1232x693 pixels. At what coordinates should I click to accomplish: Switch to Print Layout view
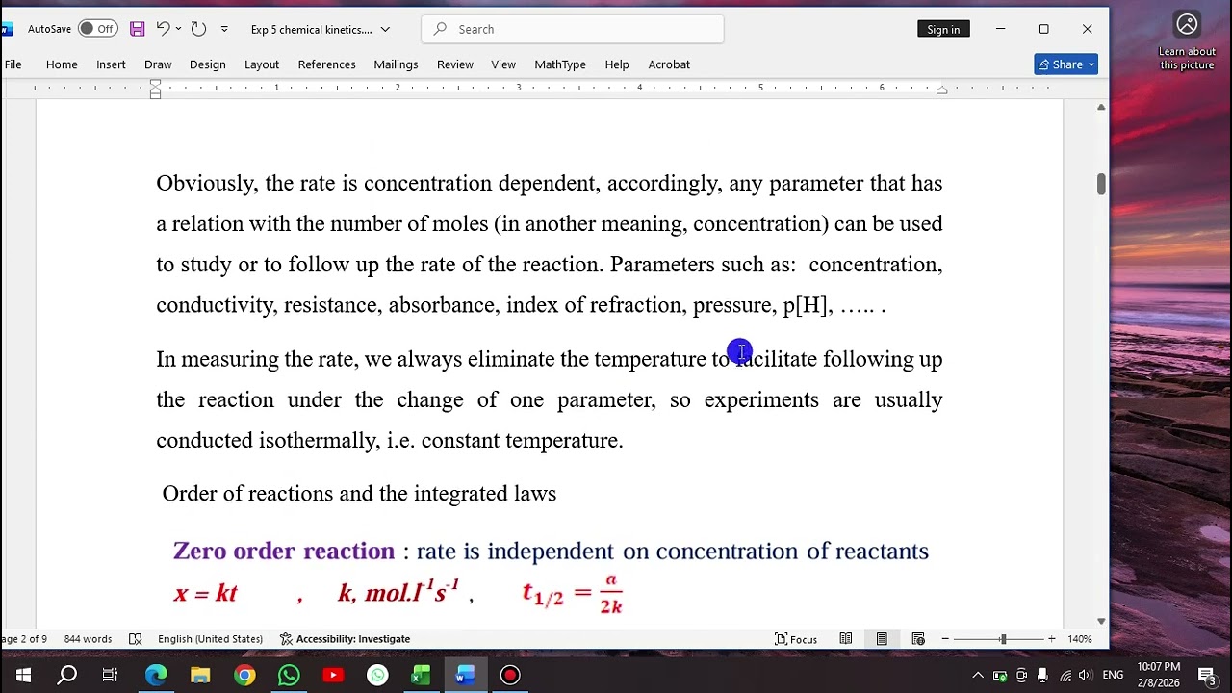(882, 639)
